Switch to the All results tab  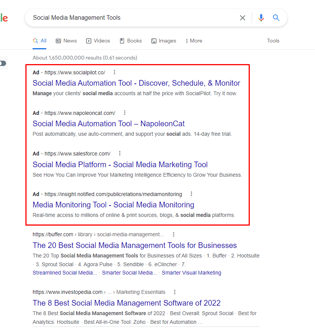pyautogui.click(x=40, y=41)
